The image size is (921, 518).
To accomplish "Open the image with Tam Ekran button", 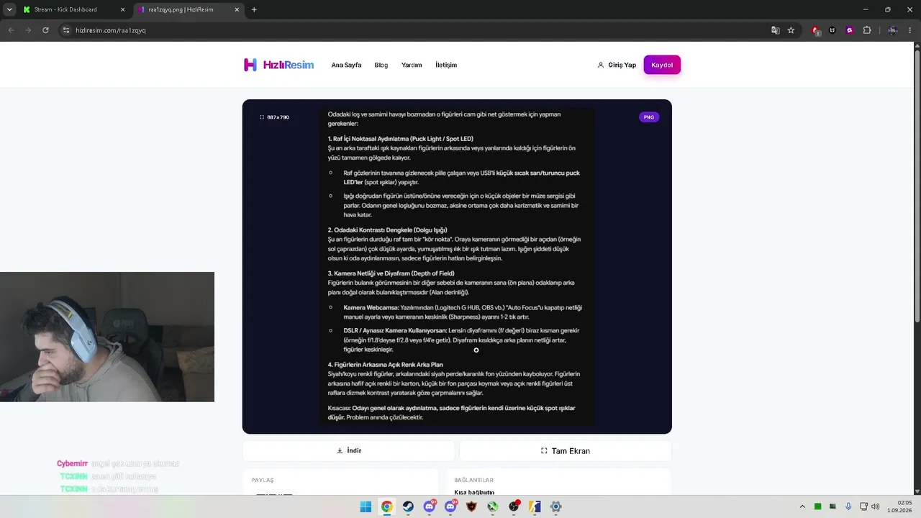I will pos(566,450).
